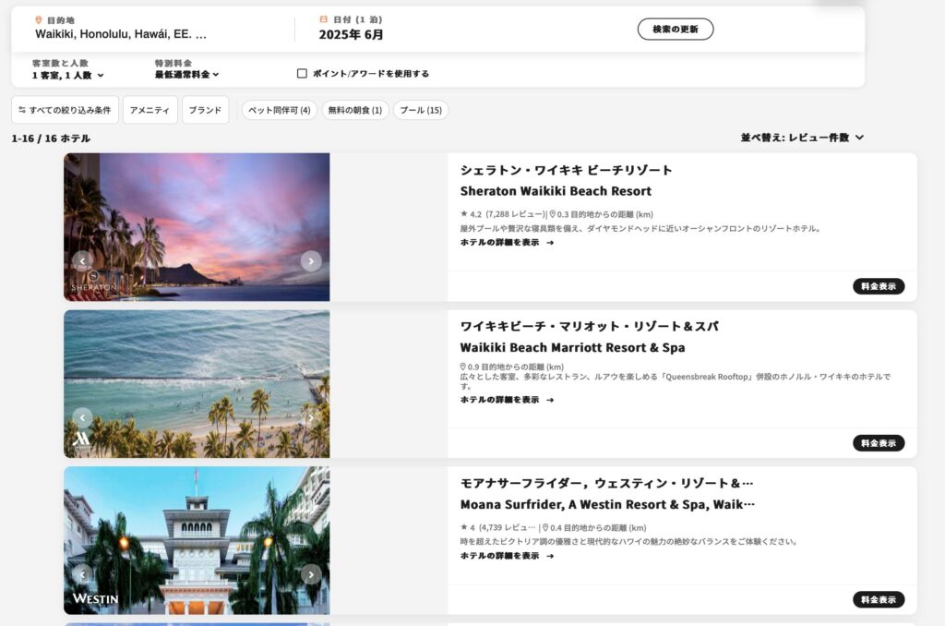Click the destination pin icon beside 目的地
This screenshot has width=945, height=626.
pos(39,20)
